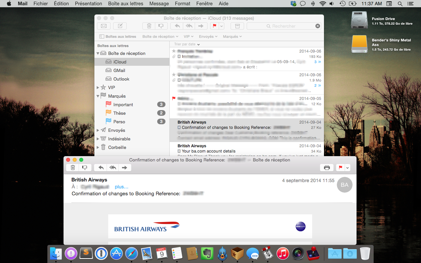Compose a new message in Mail toolbar
This screenshot has height=263, width=421.
(120, 26)
